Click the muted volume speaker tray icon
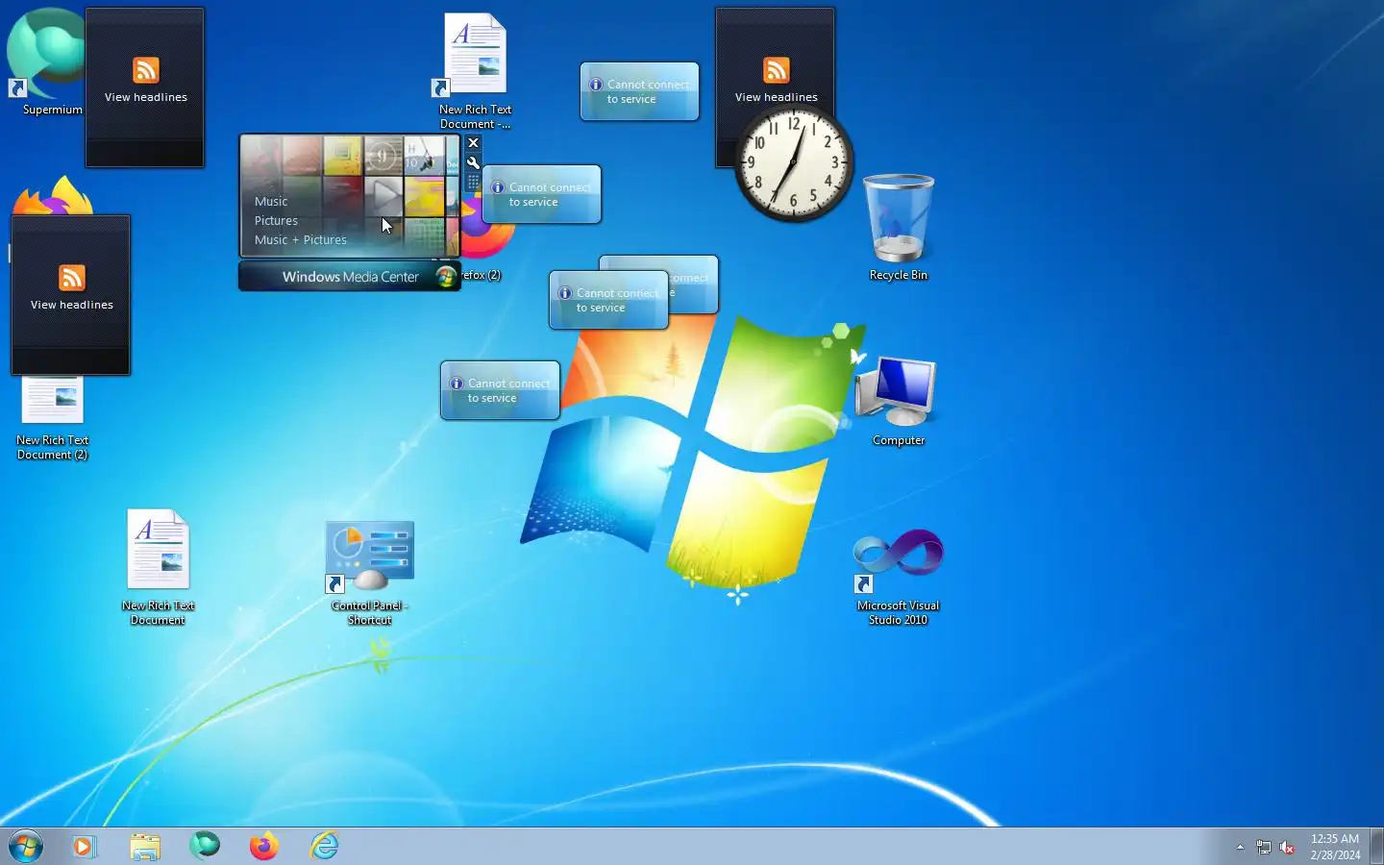Screen dimensions: 1384x865 click(x=1288, y=848)
